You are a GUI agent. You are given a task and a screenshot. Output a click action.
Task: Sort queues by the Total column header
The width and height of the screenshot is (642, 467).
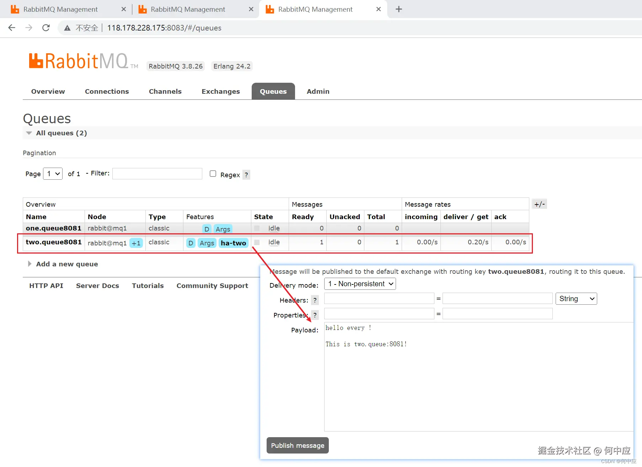coord(376,217)
